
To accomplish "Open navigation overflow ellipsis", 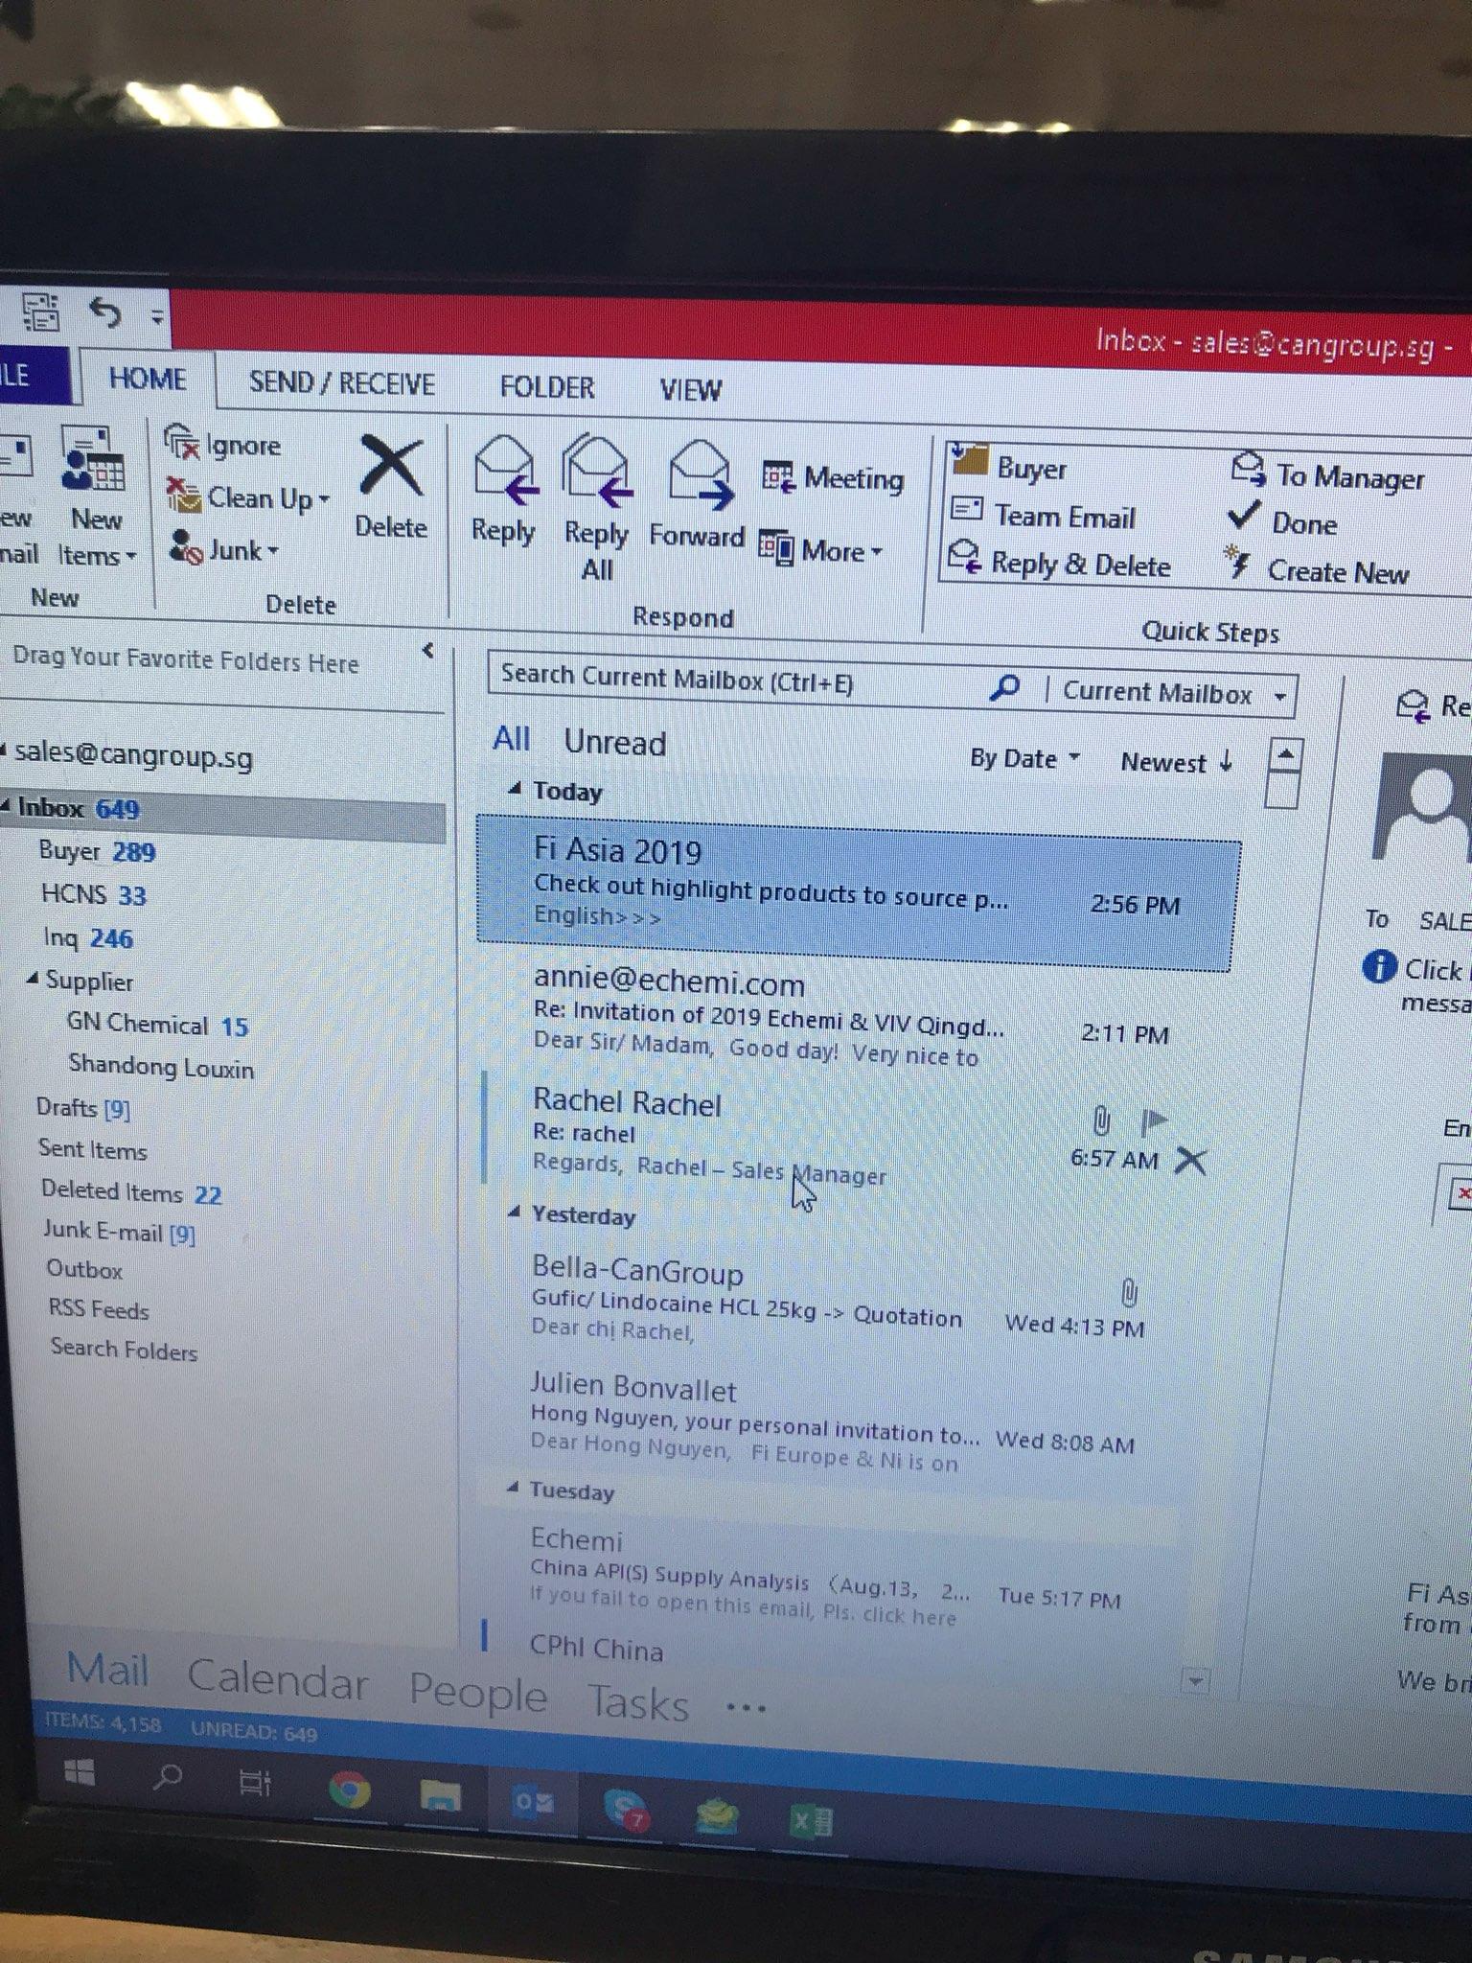I will click(x=746, y=1708).
